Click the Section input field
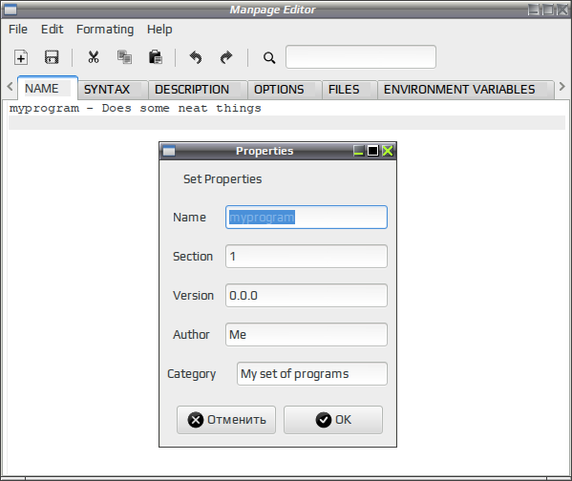This screenshot has width=572, height=481. pos(307,257)
